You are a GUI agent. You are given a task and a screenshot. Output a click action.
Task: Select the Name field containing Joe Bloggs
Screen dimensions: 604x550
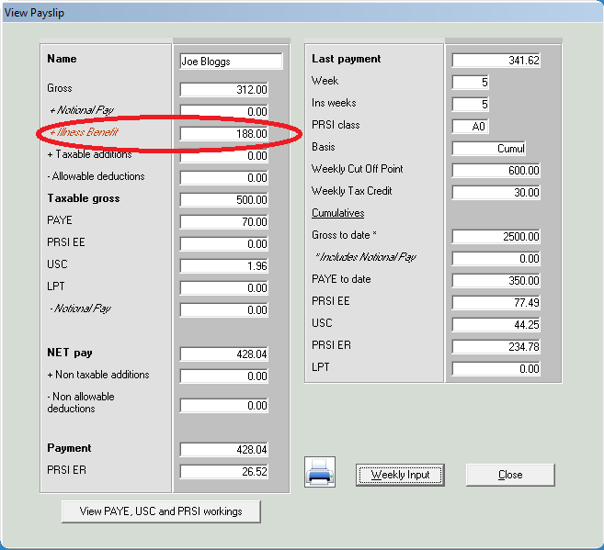(x=231, y=62)
